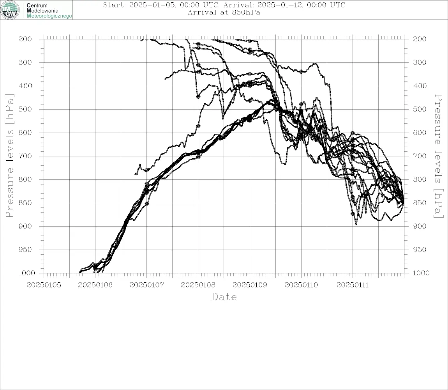Click date tick label 20250110

tap(301, 285)
